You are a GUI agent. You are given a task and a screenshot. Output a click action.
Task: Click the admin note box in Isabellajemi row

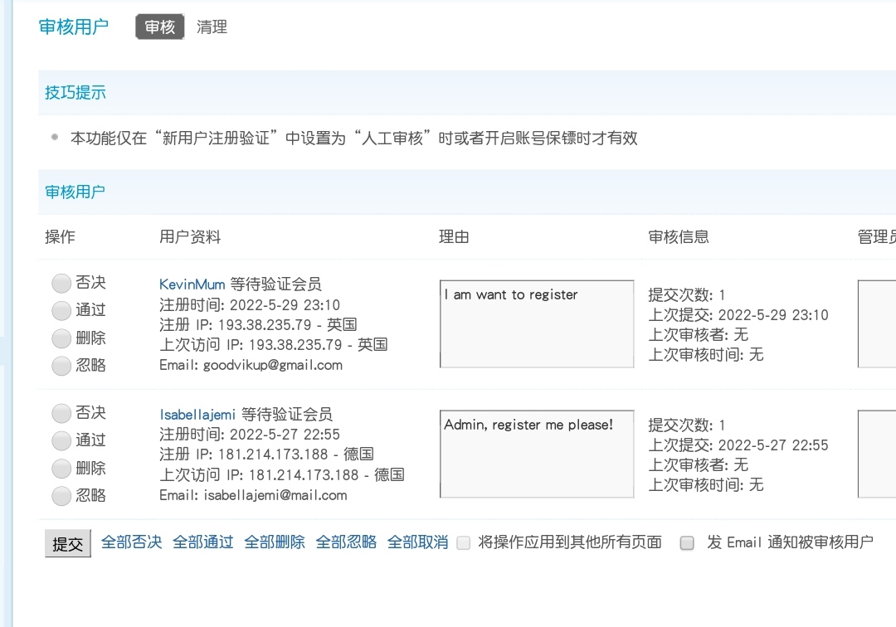point(877,454)
